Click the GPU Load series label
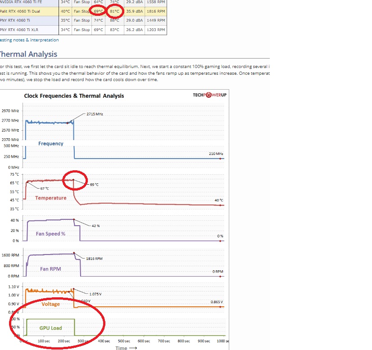372x350 pixels. tap(50, 328)
